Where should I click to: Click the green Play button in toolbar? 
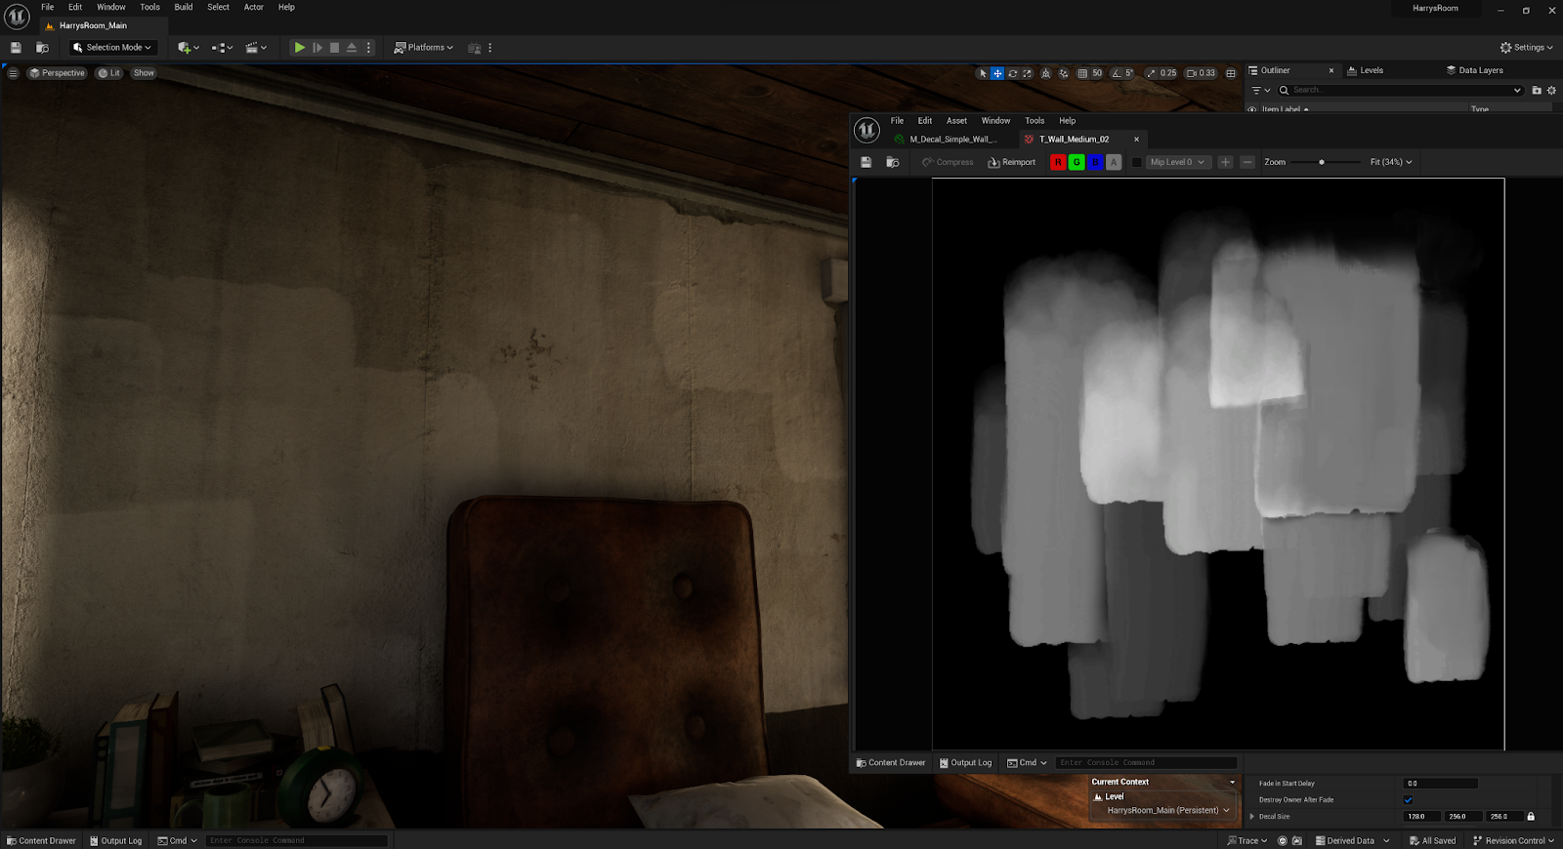pyautogui.click(x=300, y=47)
